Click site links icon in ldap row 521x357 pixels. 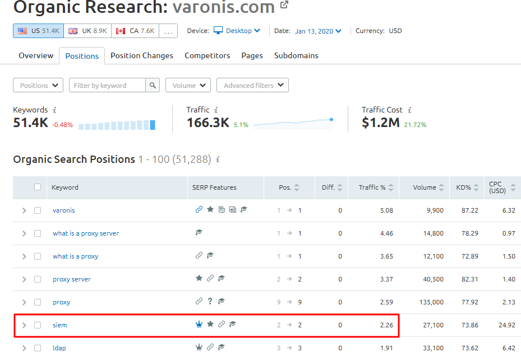(x=210, y=347)
